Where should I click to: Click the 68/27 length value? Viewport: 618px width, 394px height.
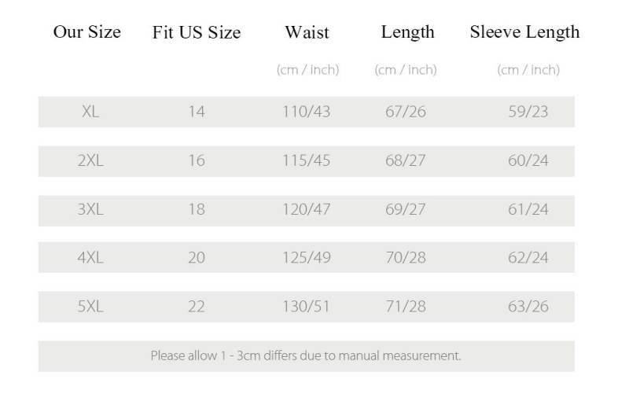pos(406,160)
